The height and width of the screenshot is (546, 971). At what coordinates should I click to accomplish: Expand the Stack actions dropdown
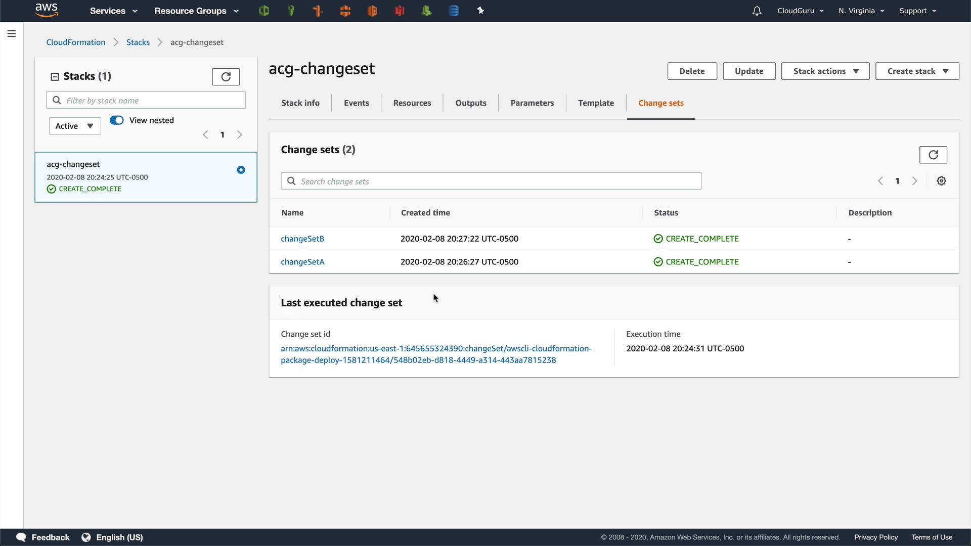click(x=825, y=71)
